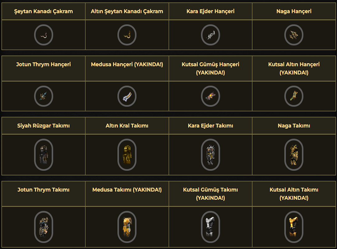The height and width of the screenshot is (249, 337).
Task: Select the Medusa Takımı armor icon
Action: point(127,227)
